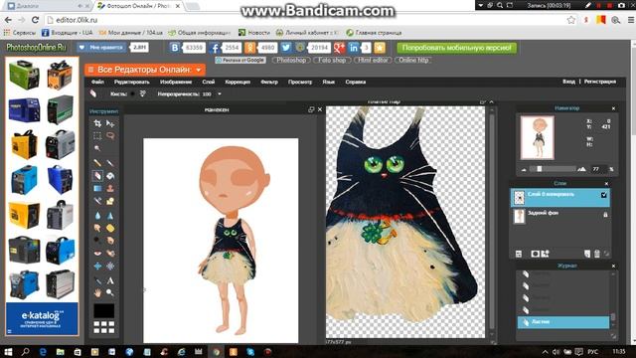The width and height of the screenshot is (636, 358).
Task: Open the Справка menu
Action: [356, 82]
